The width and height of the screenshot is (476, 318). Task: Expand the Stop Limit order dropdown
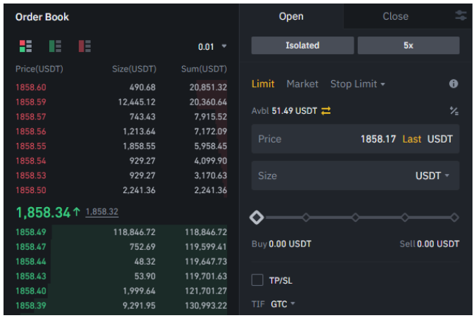click(x=358, y=84)
